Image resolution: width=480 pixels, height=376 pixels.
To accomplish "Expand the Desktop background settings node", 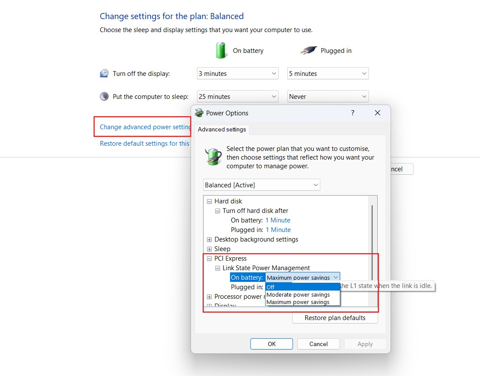I will click(209, 239).
